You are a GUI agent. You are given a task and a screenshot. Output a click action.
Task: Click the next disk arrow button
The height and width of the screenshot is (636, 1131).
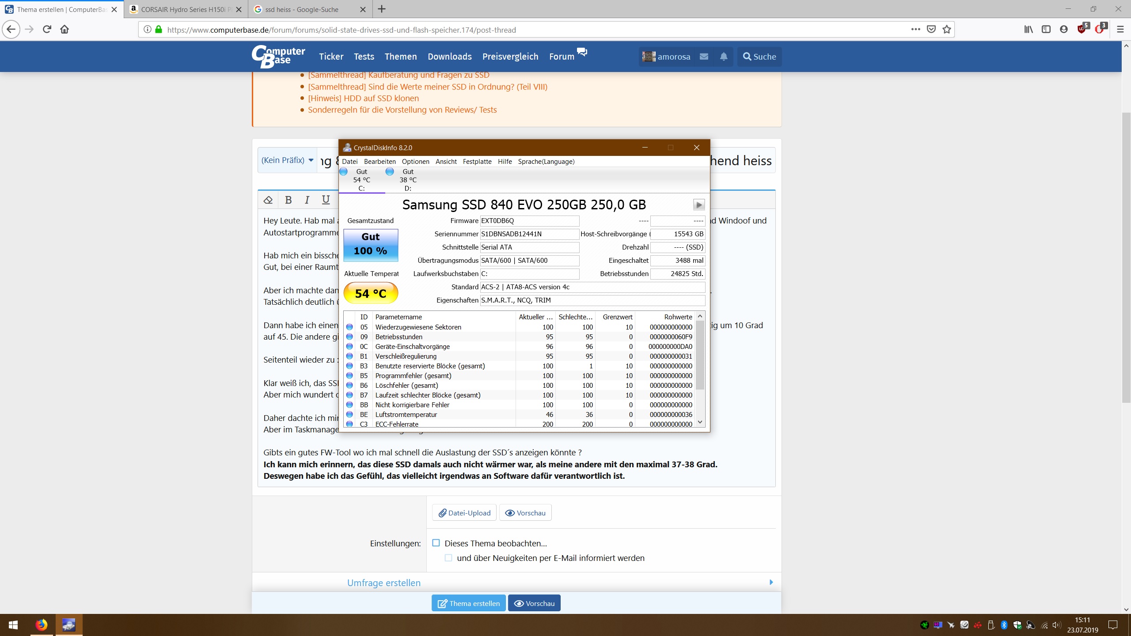point(698,205)
